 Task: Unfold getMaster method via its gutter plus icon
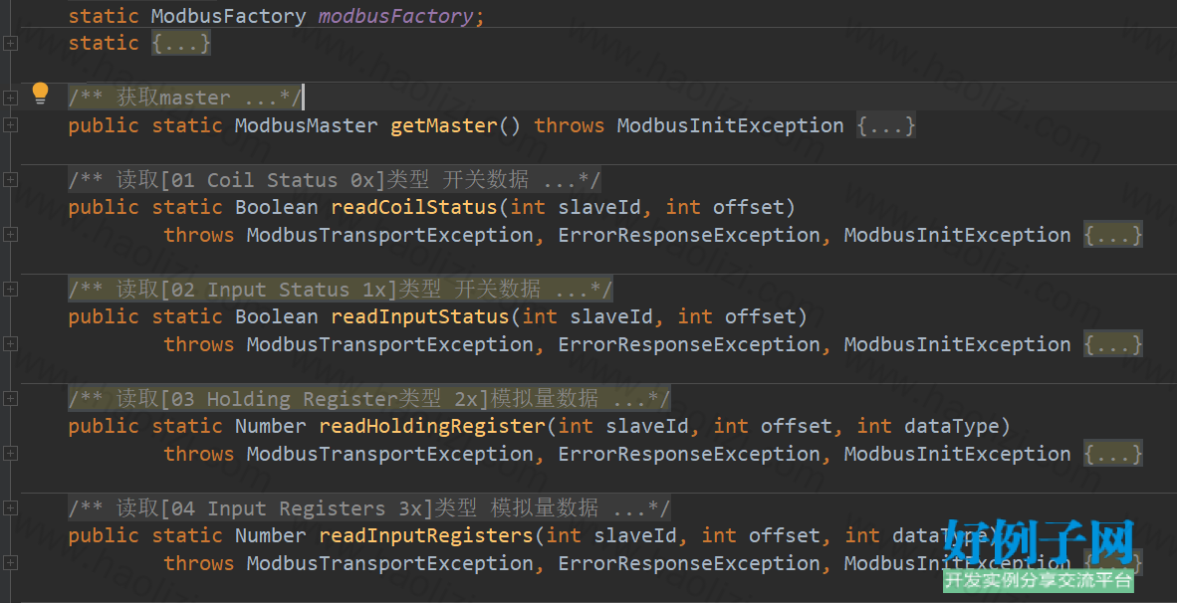pyautogui.click(x=10, y=125)
